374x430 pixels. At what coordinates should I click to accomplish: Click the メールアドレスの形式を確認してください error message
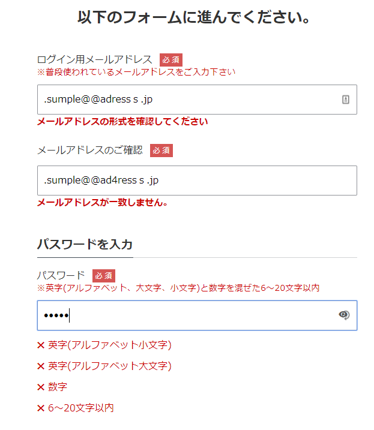click(122, 122)
